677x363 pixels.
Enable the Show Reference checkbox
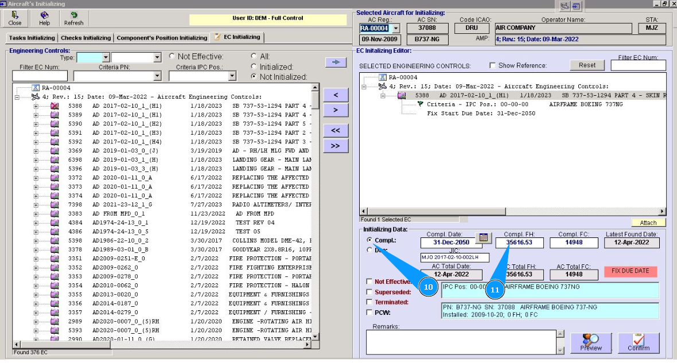point(493,66)
